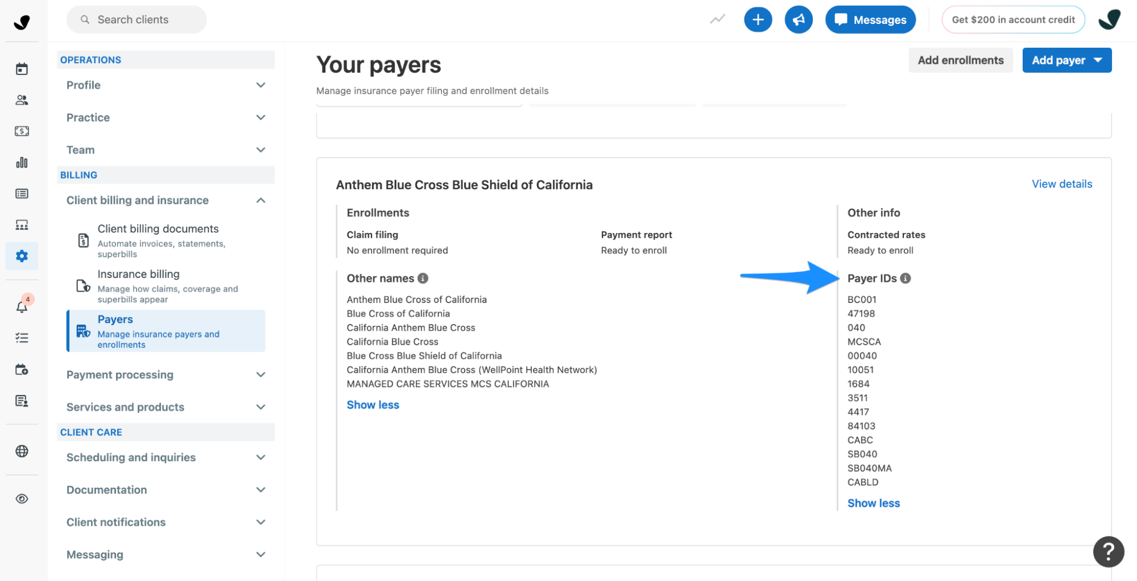This screenshot has height=581, width=1137.
Task: Click the name Blue Cross of California
Action: tap(398, 314)
